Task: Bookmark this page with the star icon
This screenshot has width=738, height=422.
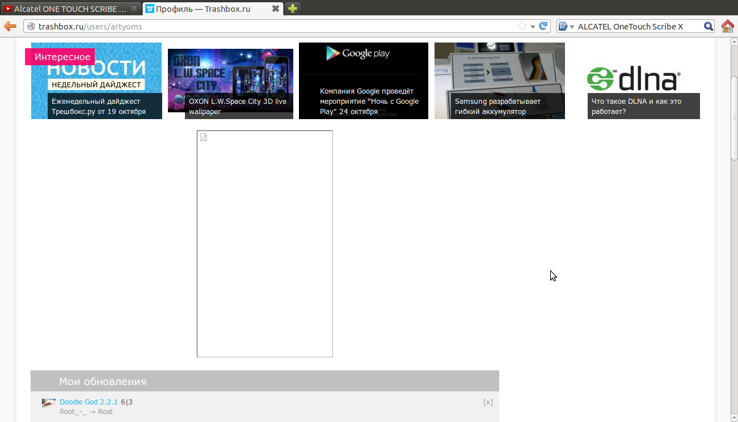Action: pyautogui.click(x=522, y=26)
